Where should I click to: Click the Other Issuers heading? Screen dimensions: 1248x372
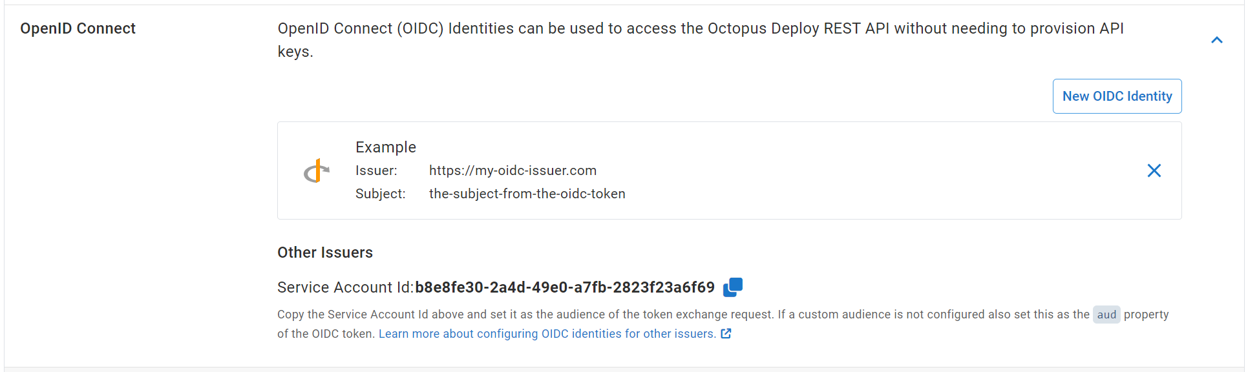click(325, 253)
